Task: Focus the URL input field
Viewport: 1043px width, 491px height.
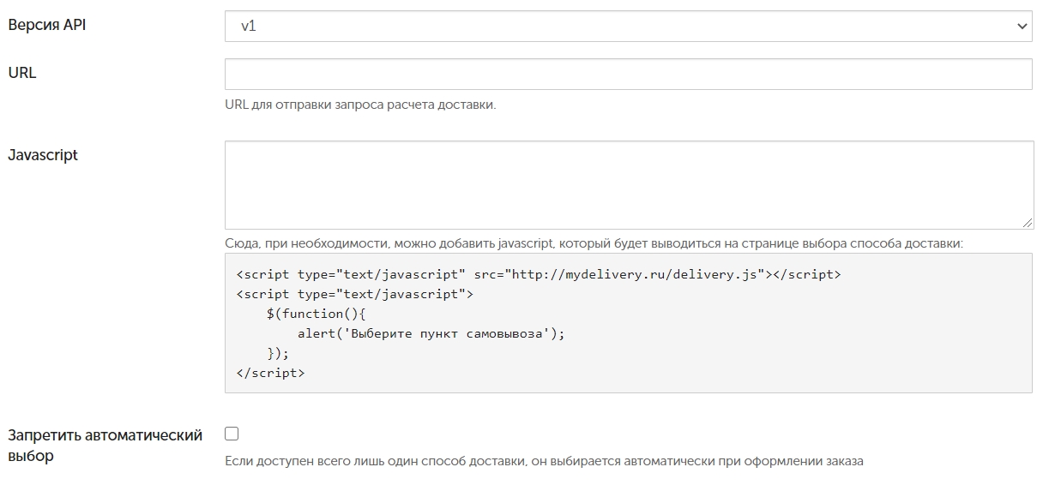Action: point(628,74)
